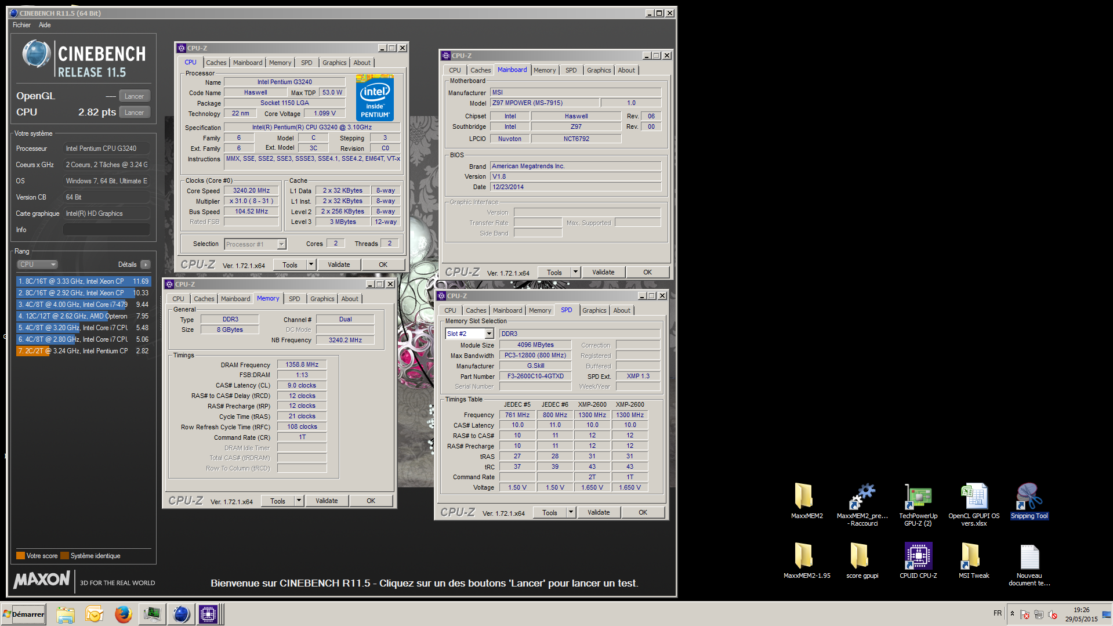Open Tools dropdown arrow in Memory window

299,501
